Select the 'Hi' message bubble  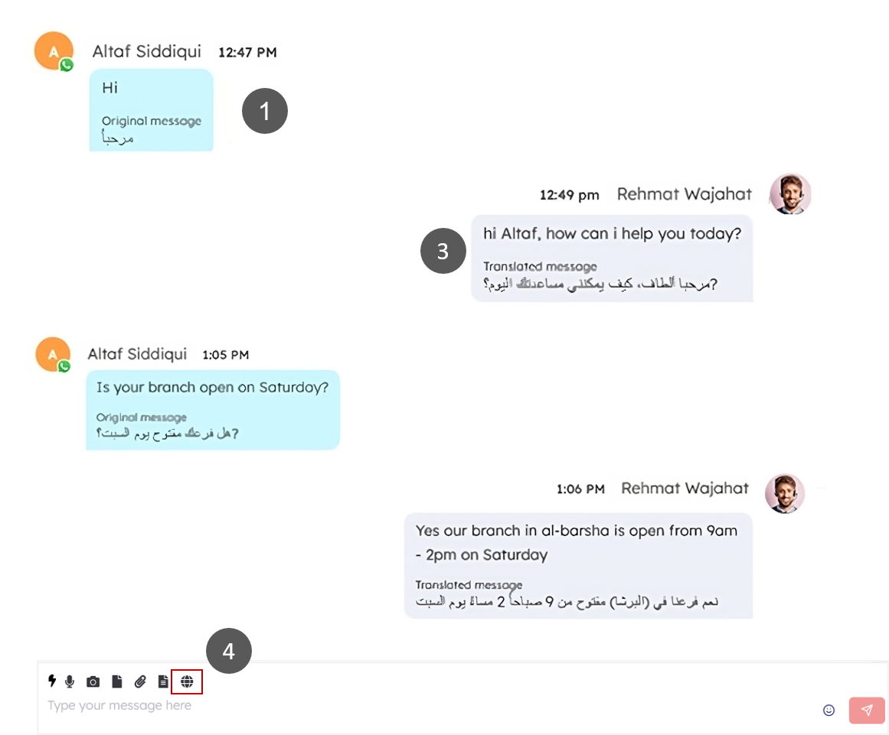pyautogui.click(x=151, y=110)
